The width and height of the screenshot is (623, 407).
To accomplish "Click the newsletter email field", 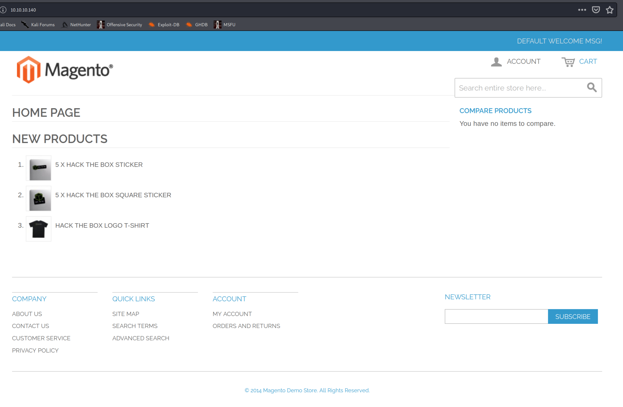I will pos(496,316).
